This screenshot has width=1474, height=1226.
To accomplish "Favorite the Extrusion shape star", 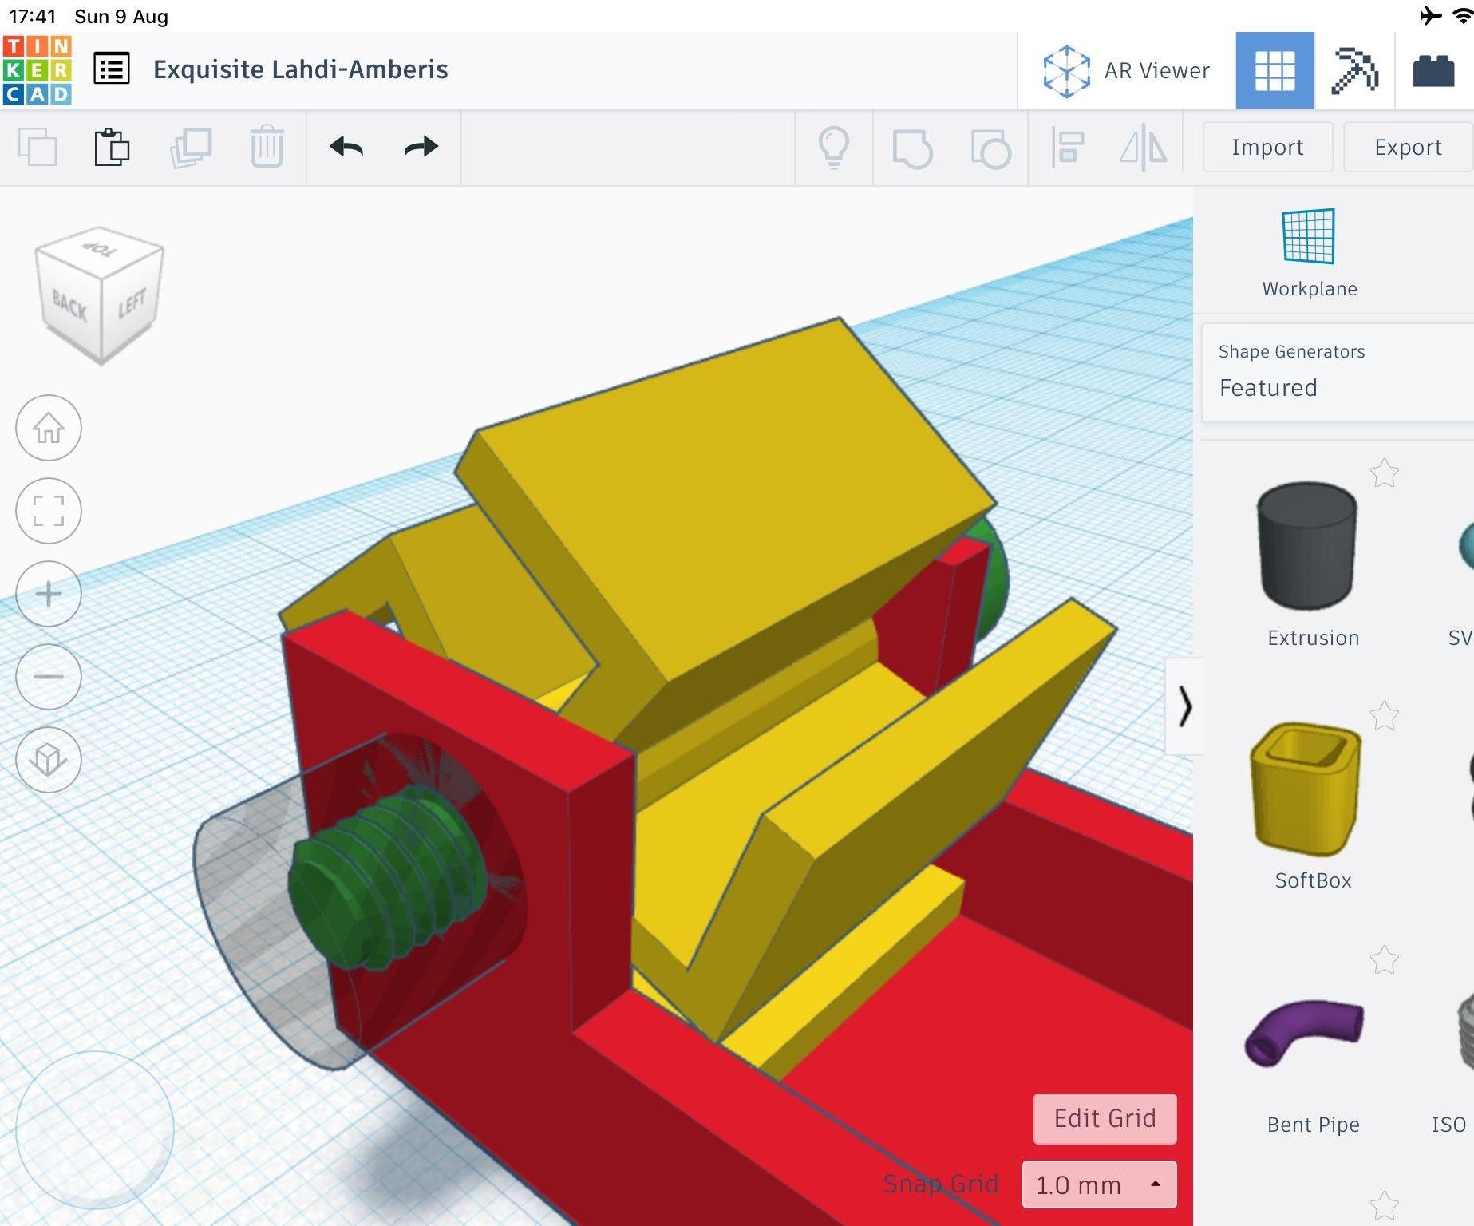I will click(1384, 473).
